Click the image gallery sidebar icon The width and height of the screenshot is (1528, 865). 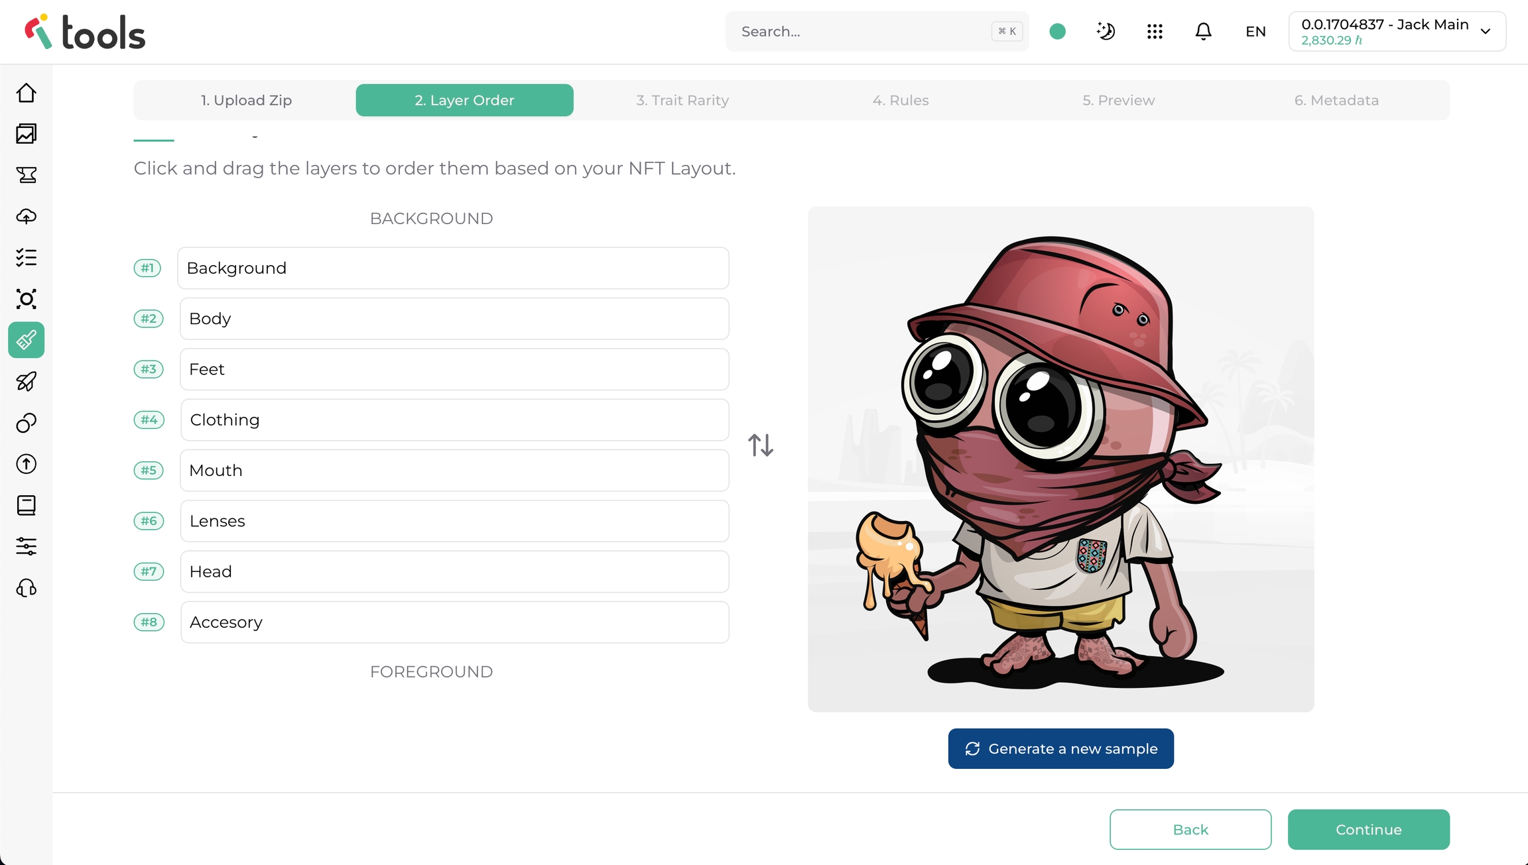27,134
